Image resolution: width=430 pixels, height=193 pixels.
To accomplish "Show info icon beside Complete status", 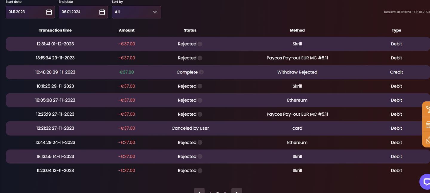I will point(201,72).
